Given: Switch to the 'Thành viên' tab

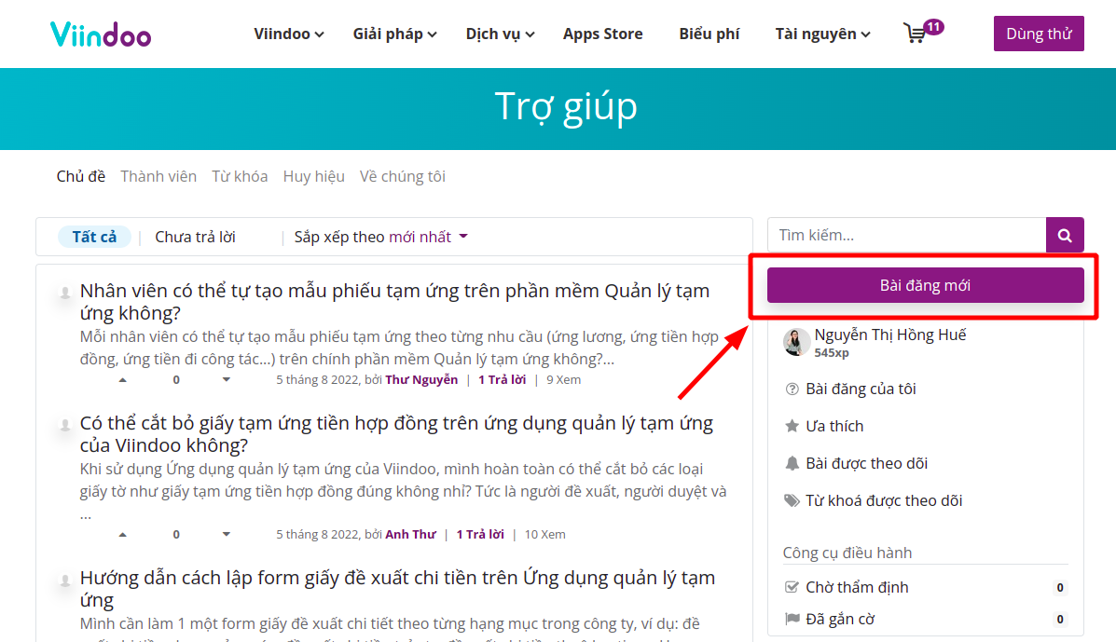Looking at the screenshot, I should tap(158, 176).
